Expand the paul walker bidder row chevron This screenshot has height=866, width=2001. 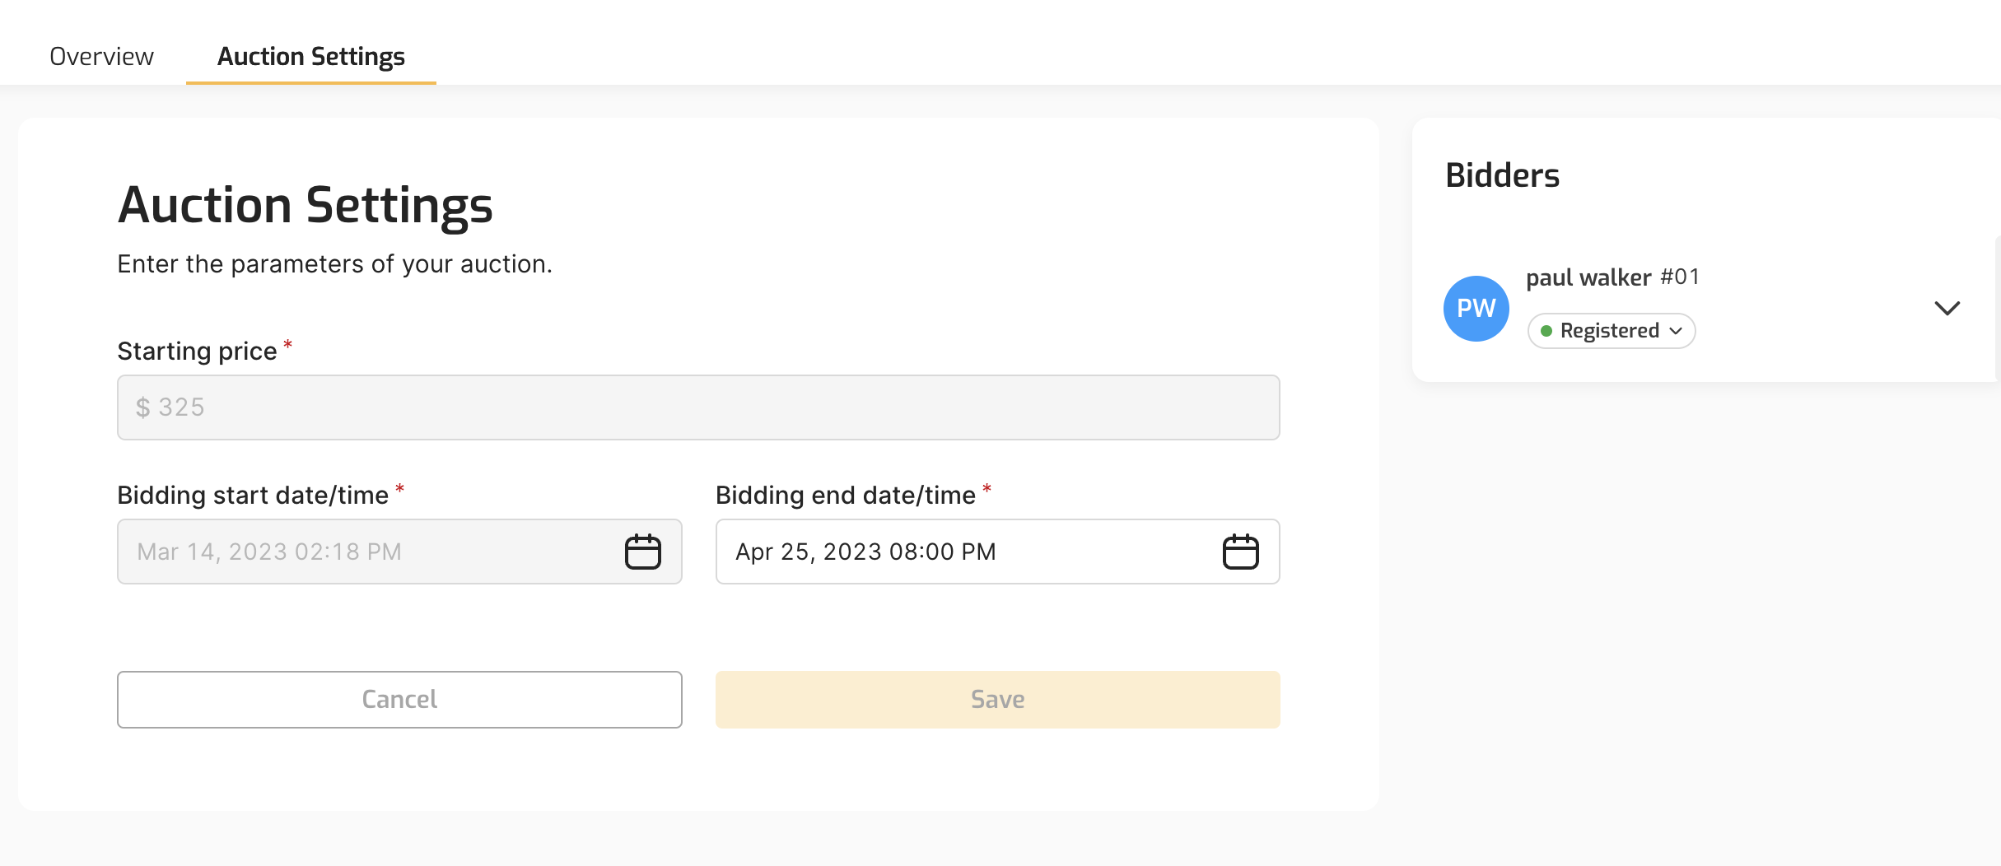pos(1947,309)
